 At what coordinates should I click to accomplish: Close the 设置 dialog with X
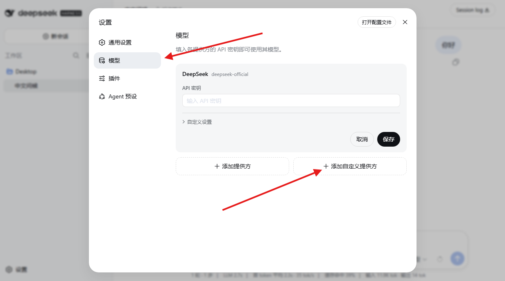click(405, 22)
